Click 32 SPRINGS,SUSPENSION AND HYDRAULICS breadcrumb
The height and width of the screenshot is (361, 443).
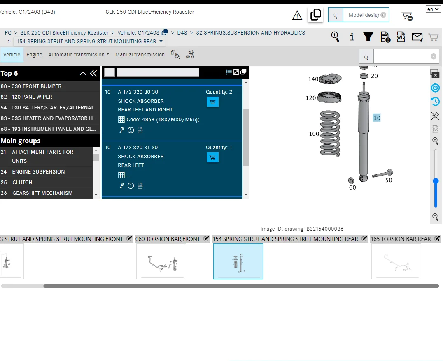coord(251,33)
